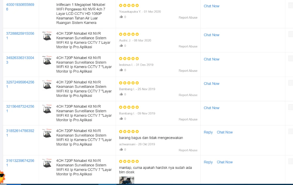This screenshot has width=293, height=185.
Task: Click the star rating on achwansani's review
Action: pyautogui.click(x=129, y=132)
